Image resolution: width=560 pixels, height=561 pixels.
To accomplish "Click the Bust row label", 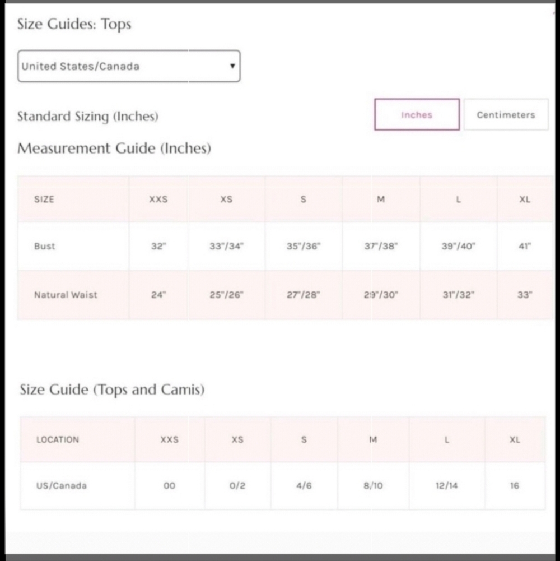I will [x=45, y=246].
